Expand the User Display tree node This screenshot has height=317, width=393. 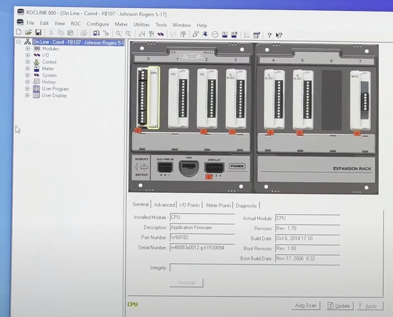coord(28,95)
